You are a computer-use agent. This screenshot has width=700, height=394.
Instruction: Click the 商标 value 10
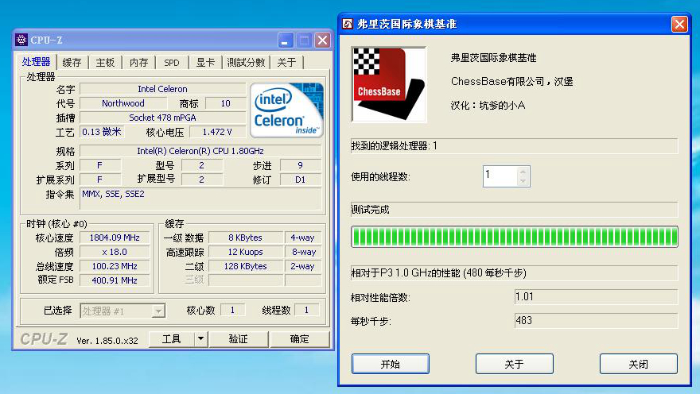point(225,103)
